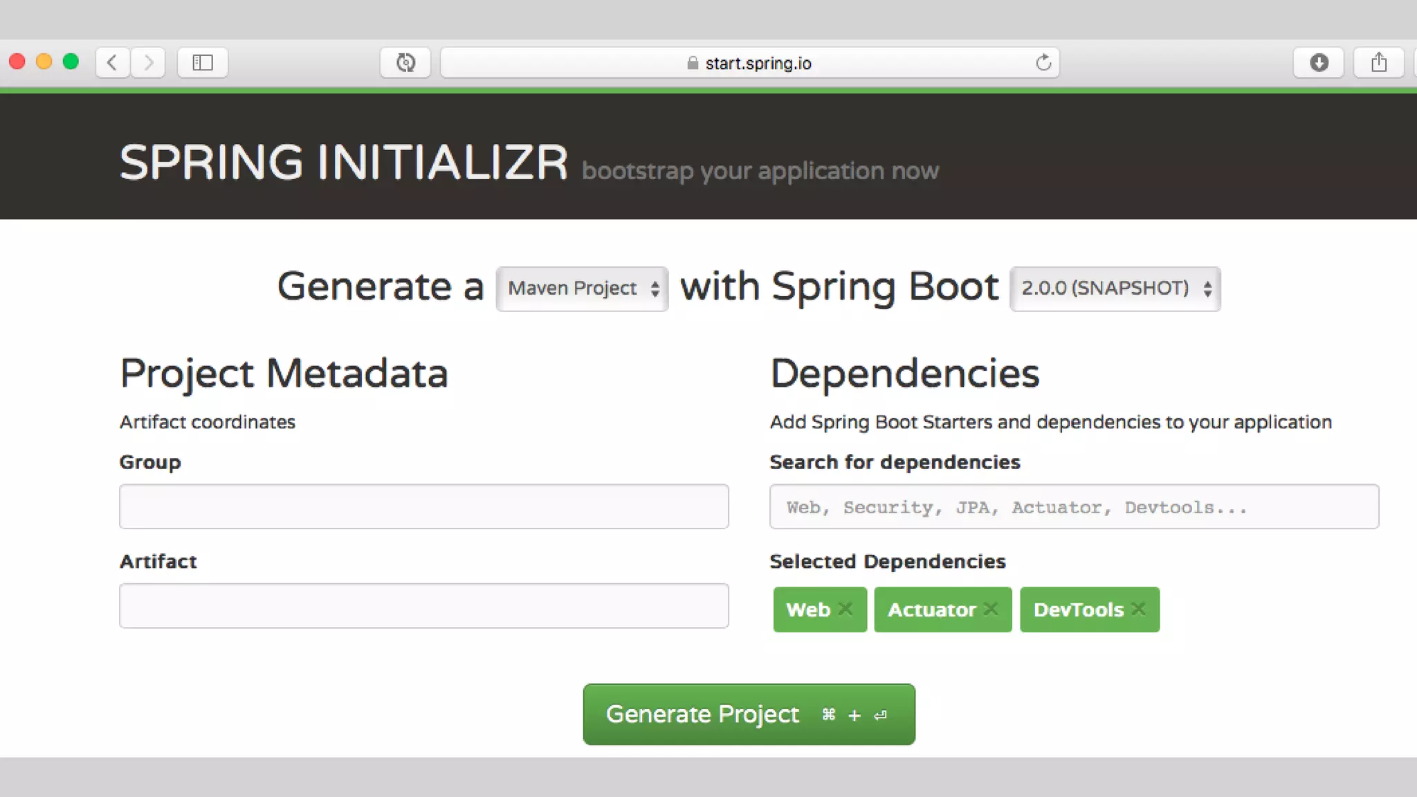The height and width of the screenshot is (797, 1417).
Task: Open the Maven Project dropdown
Action: pos(582,288)
